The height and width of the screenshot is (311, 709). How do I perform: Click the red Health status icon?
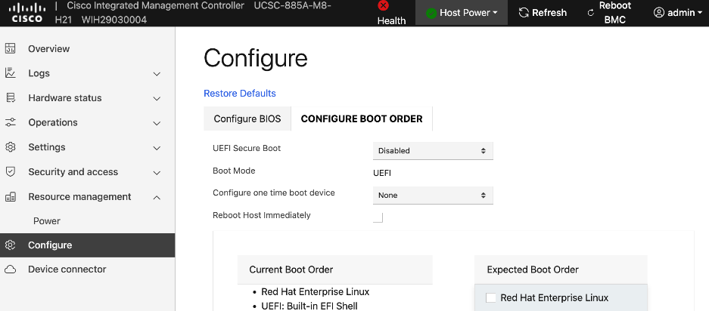pos(383,5)
